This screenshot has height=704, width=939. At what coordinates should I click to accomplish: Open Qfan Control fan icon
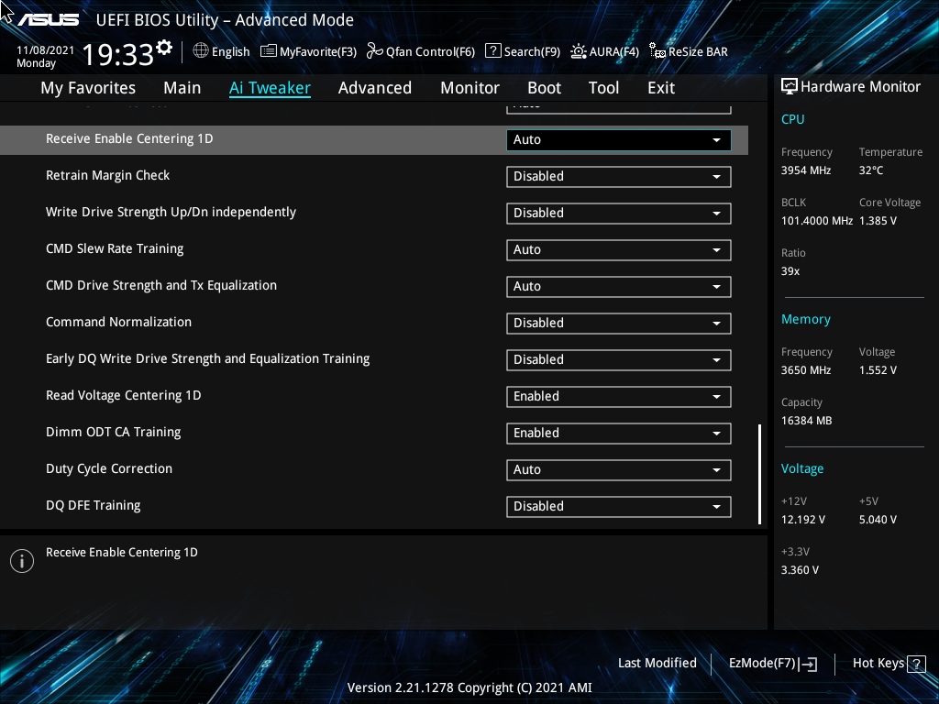(x=375, y=51)
